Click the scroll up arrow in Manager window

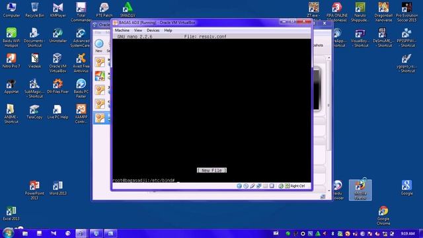tap(329, 58)
